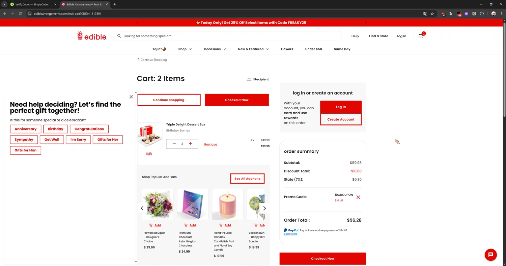This screenshot has height=266, width=506.
Task: Open the Tajin menu item
Action: (159, 49)
